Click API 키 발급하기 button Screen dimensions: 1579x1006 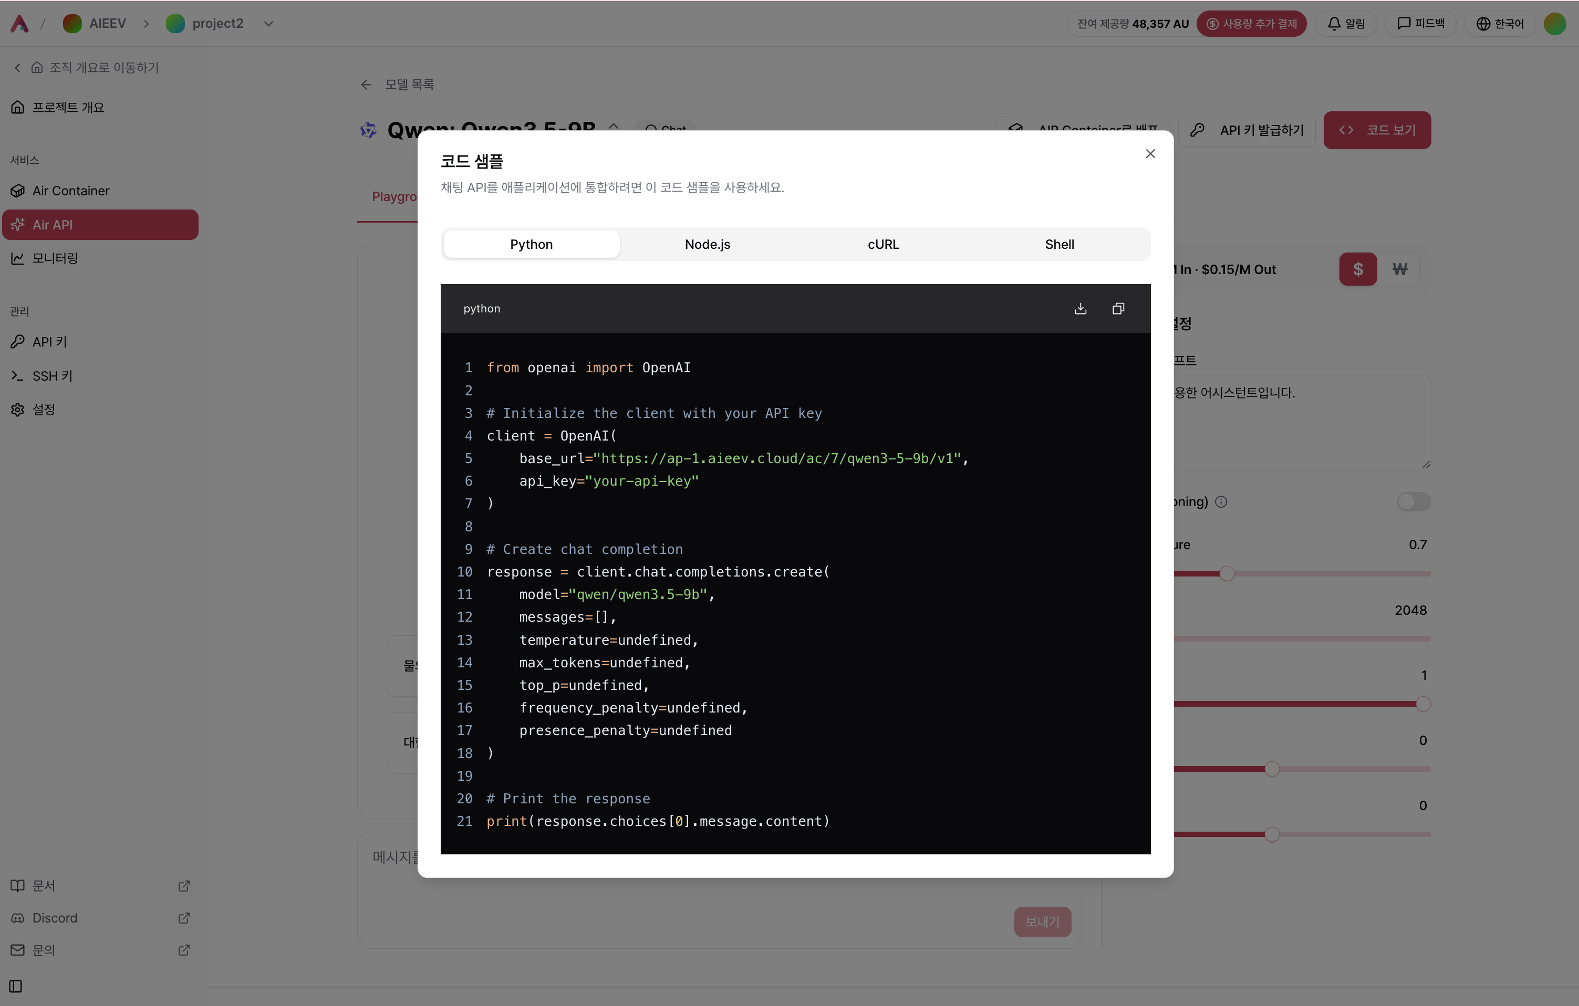tap(1246, 130)
